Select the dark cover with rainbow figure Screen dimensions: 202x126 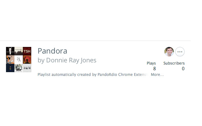point(10,68)
